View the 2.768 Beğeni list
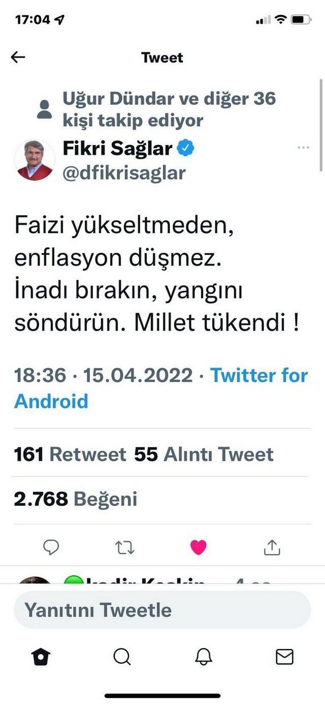 [x=76, y=499]
